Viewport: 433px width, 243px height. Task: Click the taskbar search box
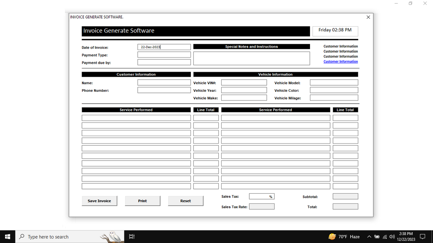tap(58, 237)
